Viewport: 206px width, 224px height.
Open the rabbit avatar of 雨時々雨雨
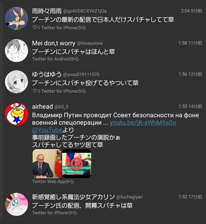(16, 18)
